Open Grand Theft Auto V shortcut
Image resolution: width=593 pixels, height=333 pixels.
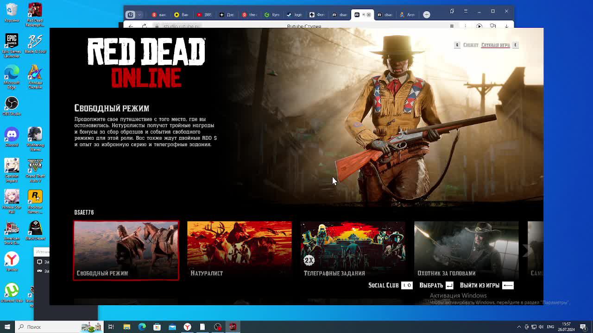(x=35, y=168)
